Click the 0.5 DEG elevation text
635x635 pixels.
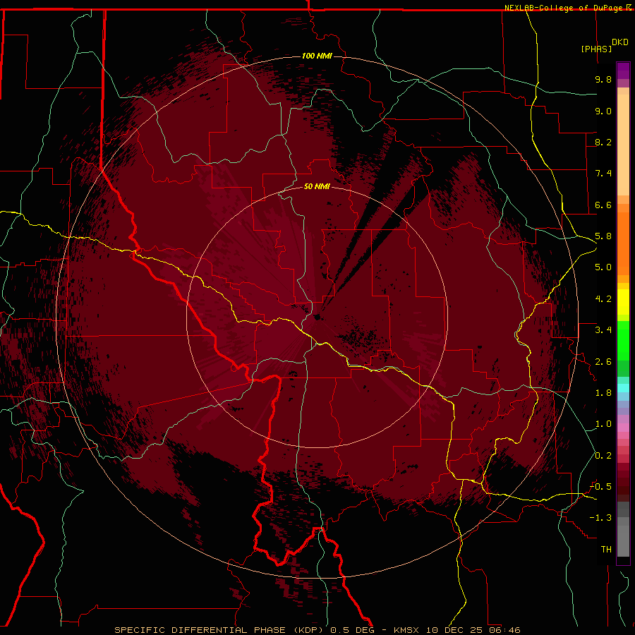click(353, 630)
